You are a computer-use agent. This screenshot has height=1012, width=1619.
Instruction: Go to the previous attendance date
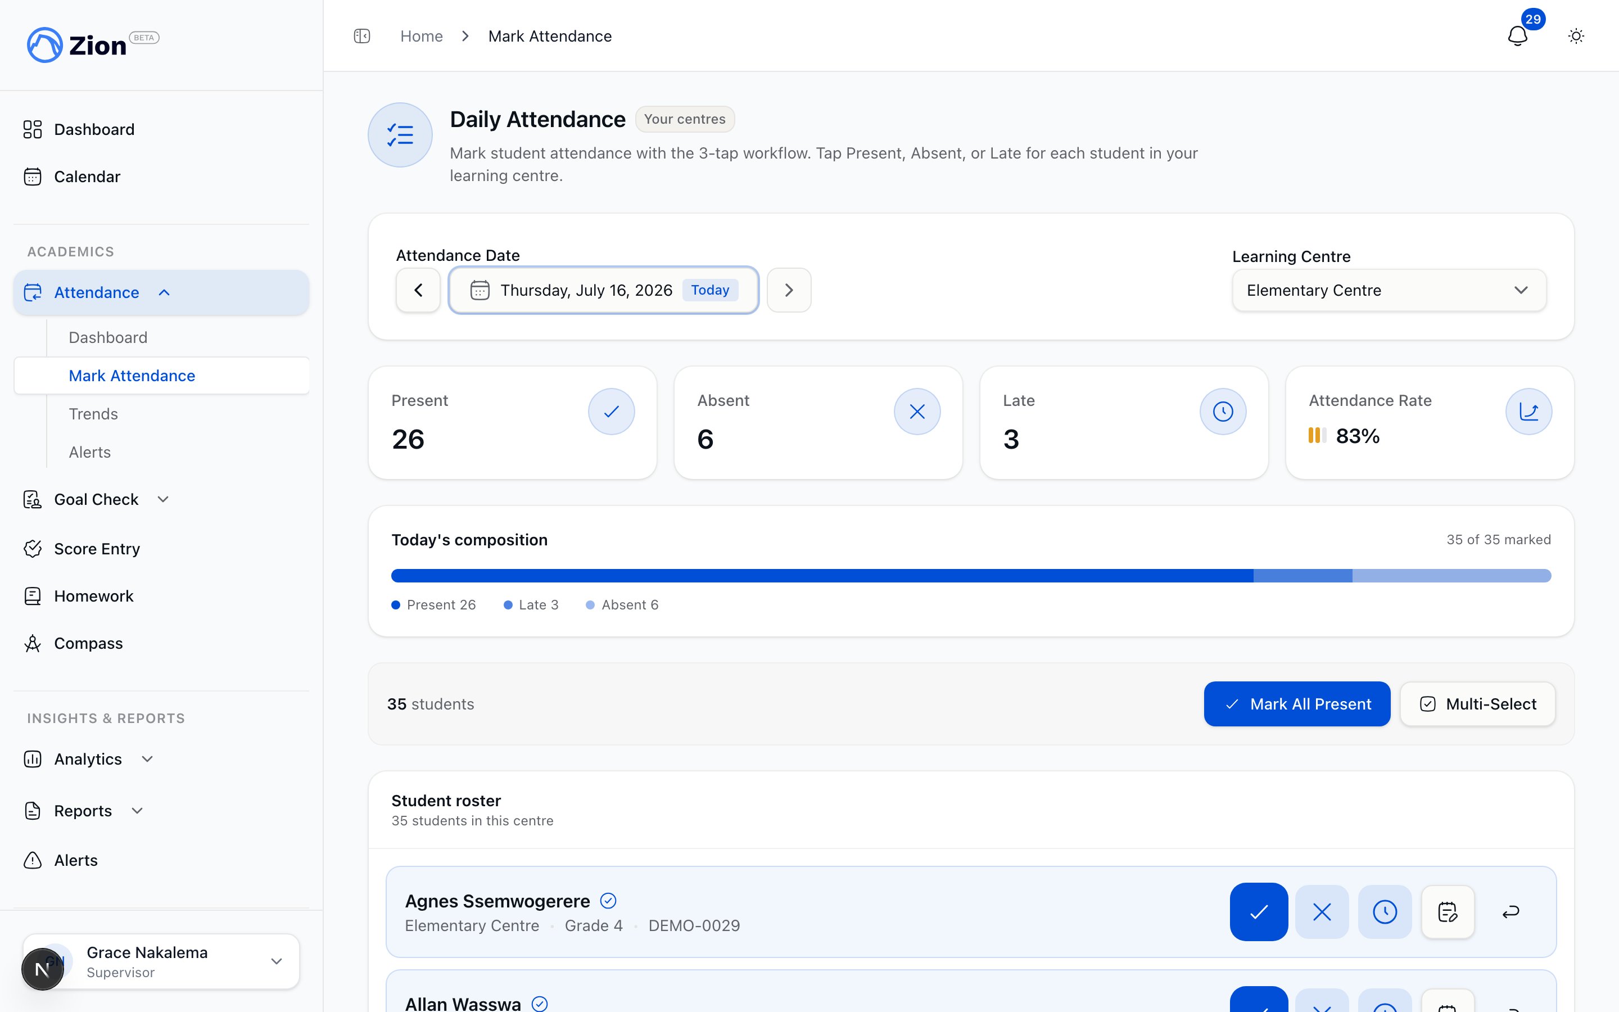tap(418, 291)
